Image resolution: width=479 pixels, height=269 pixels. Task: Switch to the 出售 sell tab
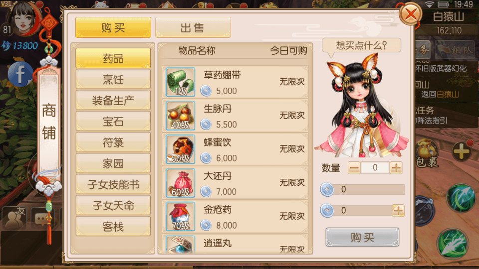[x=193, y=27]
